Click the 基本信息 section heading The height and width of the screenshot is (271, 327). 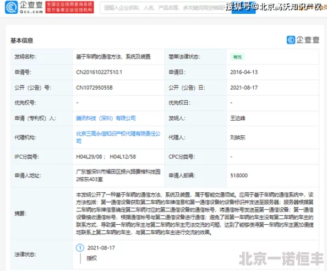[21, 40]
